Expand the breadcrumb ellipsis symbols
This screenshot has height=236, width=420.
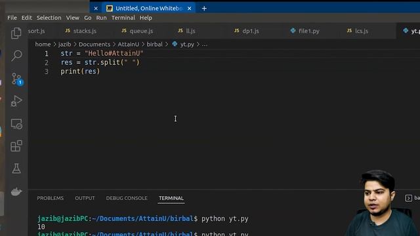point(205,45)
